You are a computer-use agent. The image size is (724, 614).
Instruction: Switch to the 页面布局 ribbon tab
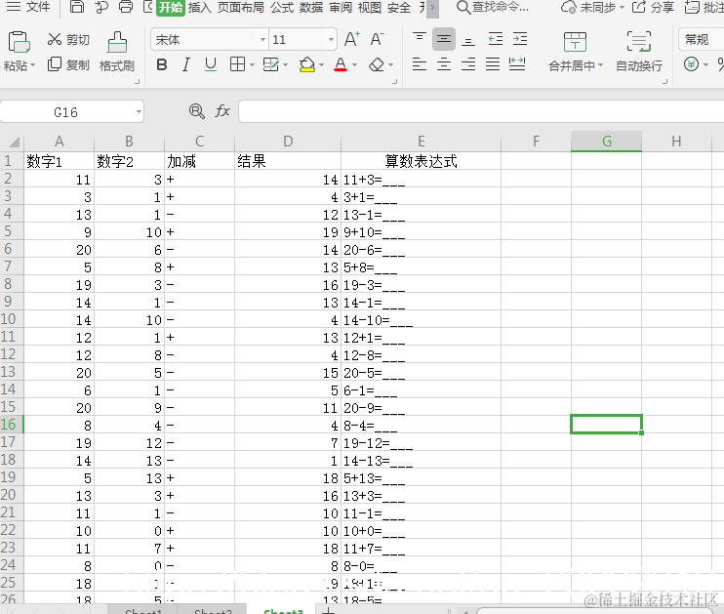241,8
